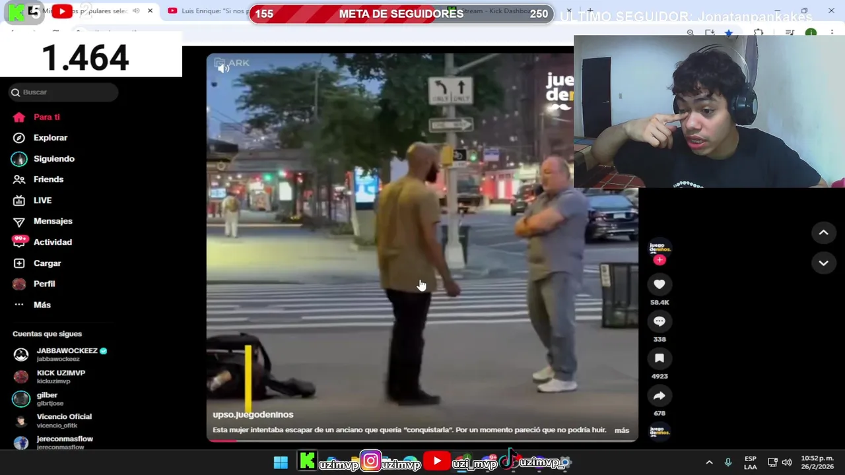This screenshot has height=475, width=845.
Task: Select the caption starting 'Esta mujer intentaba'
Action: (x=409, y=430)
